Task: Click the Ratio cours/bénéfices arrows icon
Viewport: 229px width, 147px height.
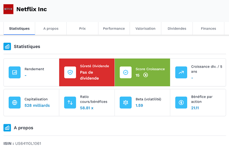Action: coord(70,103)
